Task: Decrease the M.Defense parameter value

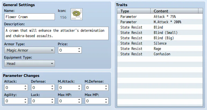Action: pyautogui.click(x=106, y=89)
